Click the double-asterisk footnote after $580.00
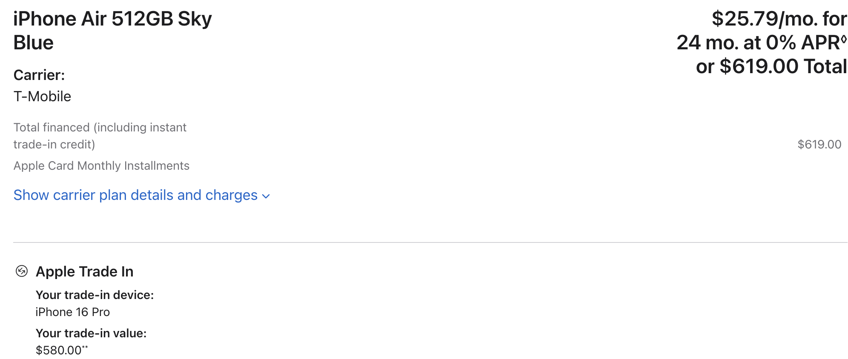This screenshot has width=848, height=359. [x=85, y=348]
